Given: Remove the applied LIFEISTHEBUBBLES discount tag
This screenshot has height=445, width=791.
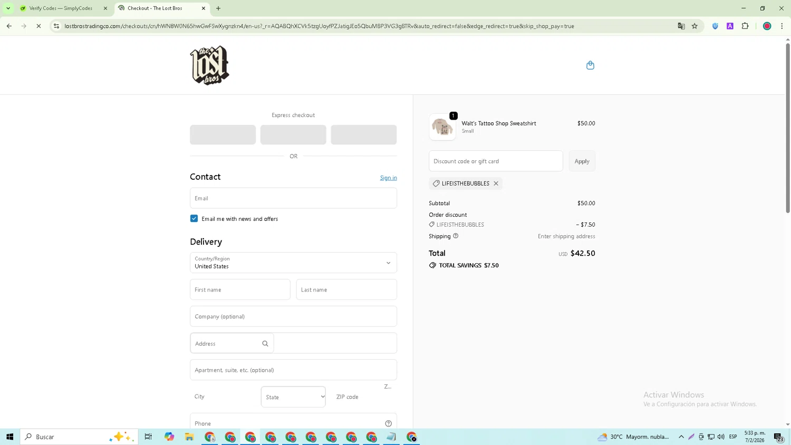Looking at the screenshot, I should (x=496, y=183).
